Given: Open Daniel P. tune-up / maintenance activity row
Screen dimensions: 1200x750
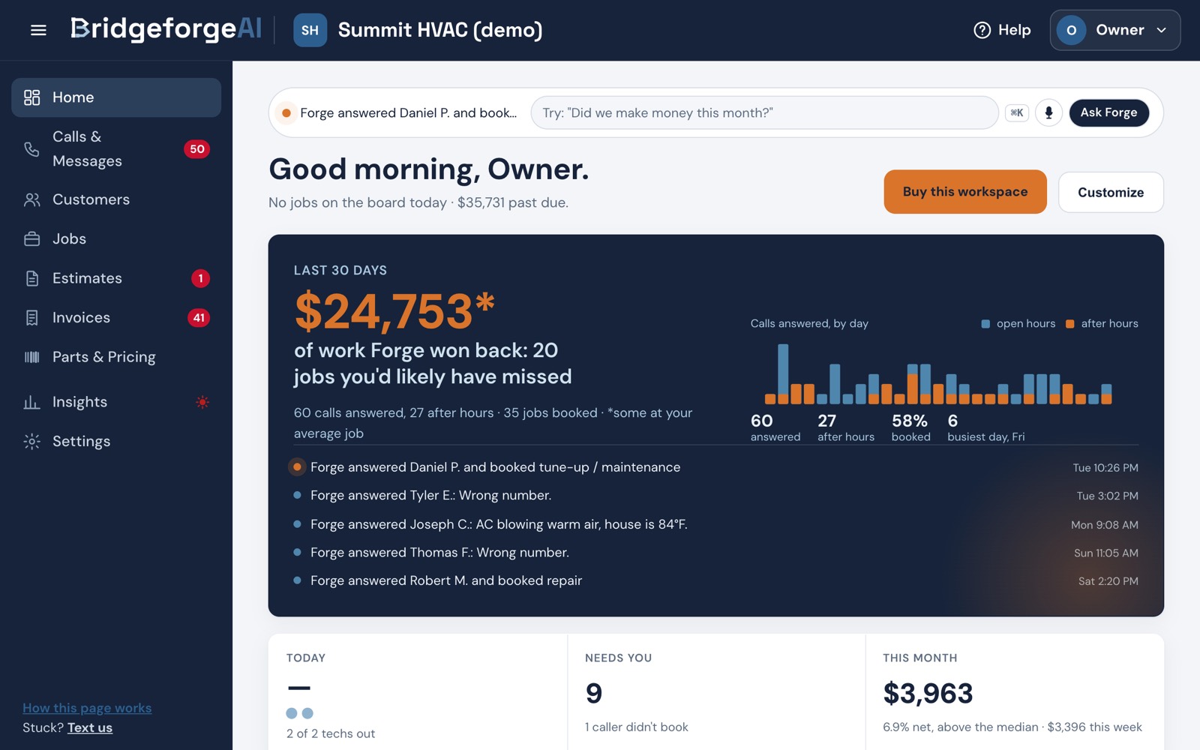Looking at the screenshot, I should point(716,467).
